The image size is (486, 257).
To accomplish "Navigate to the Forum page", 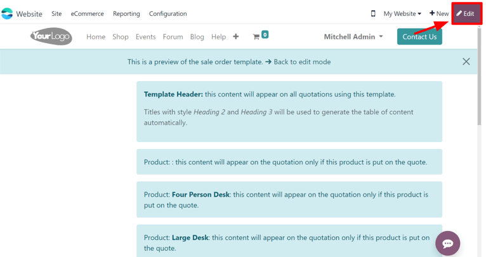I will [173, 37].
